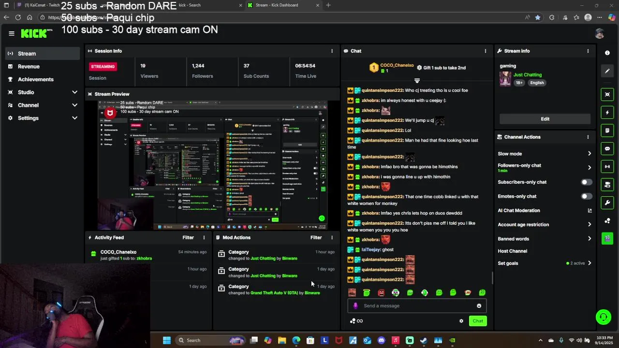Expand the Settings sidebar section

coord(74,118)
